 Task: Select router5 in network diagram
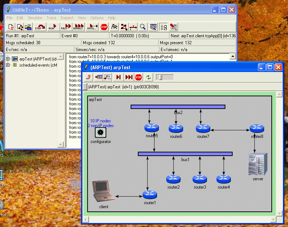pos(152,128)
